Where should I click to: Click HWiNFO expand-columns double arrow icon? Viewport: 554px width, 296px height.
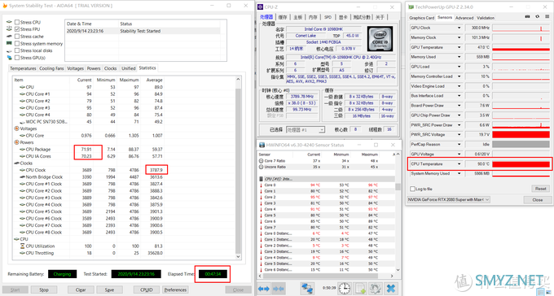point(264,289)
